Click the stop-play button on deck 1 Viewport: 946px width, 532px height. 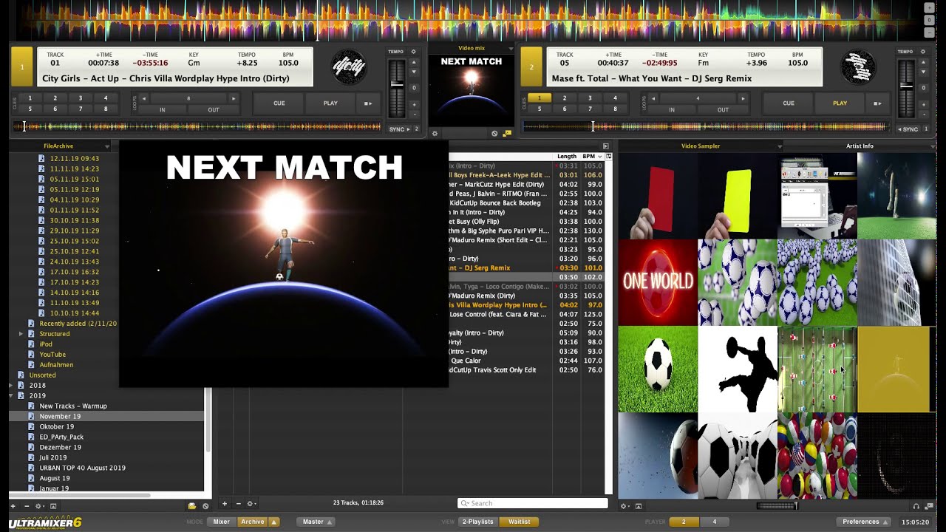point(367,103)
